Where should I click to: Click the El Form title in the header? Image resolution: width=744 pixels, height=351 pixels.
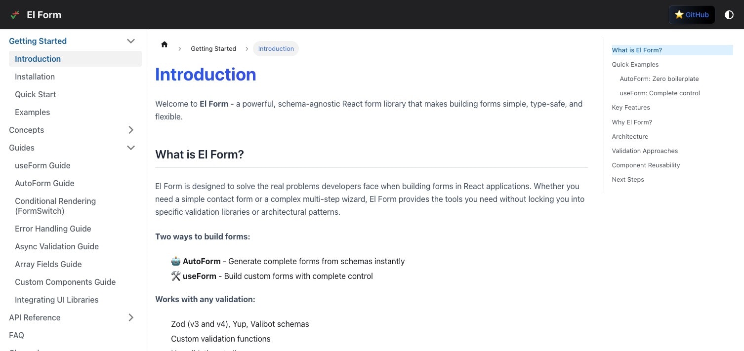point(43,14)
